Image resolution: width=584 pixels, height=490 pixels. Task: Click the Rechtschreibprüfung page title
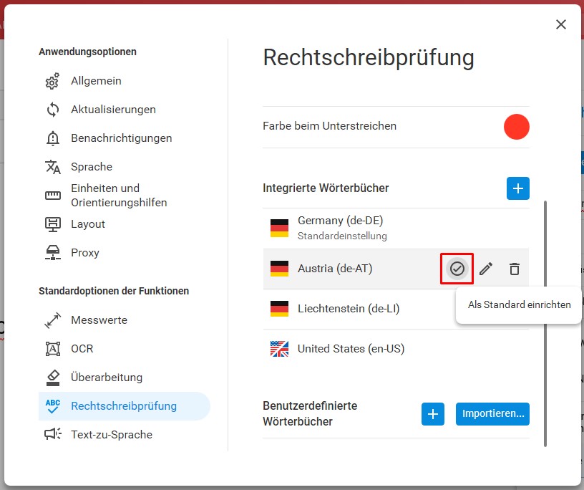coord(369,58)
